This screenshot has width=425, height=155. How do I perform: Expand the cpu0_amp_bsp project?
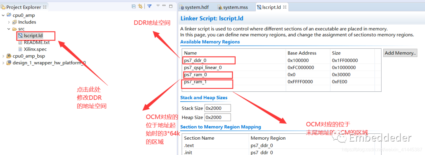[3, 56]
